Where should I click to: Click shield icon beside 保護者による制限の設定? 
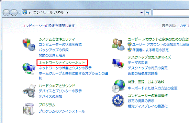coord(130,50)
